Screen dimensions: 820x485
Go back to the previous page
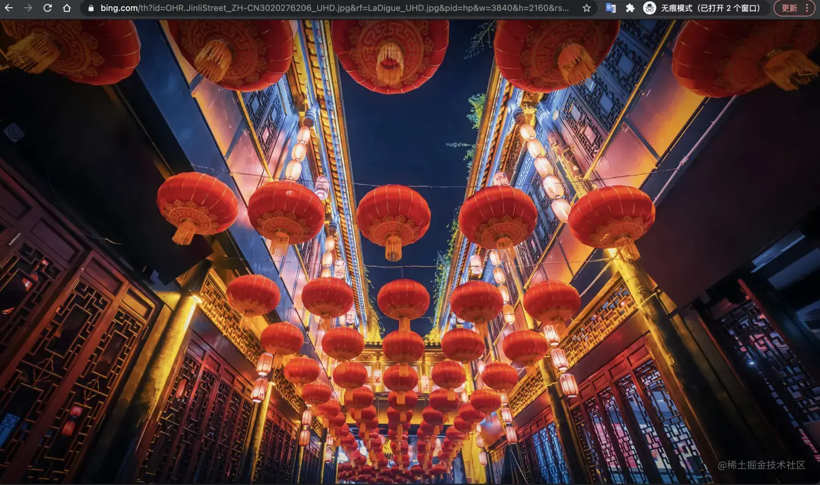9,8
